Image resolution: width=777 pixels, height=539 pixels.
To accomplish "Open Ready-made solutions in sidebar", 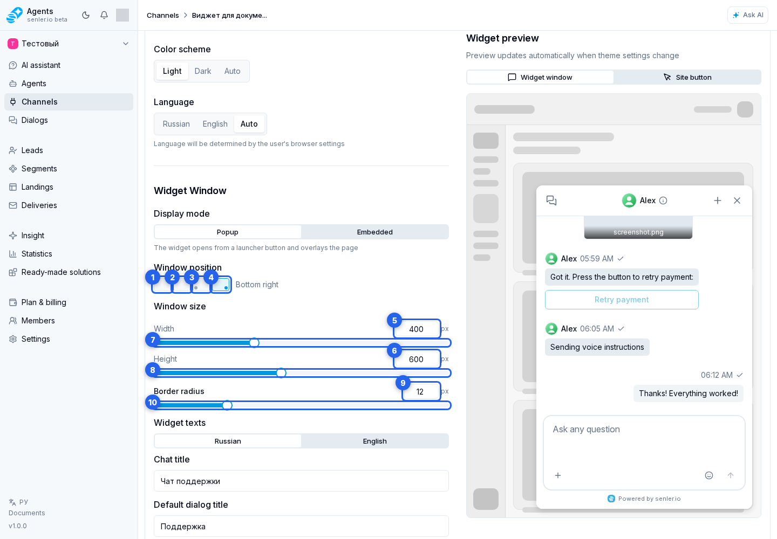I will tap(69, 272).
